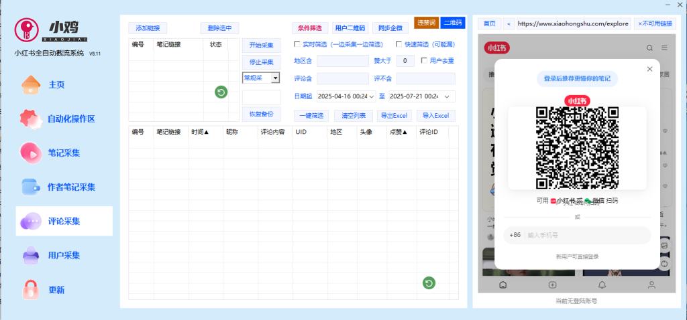Image resolution: width=687 pixels, height=320 pixels.
Task: Click the search magnifier in Xiaohongshu page
Action: pyautogui.click(x=649, y=48)
